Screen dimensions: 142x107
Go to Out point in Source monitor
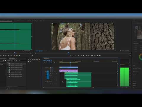click(11, 56)
